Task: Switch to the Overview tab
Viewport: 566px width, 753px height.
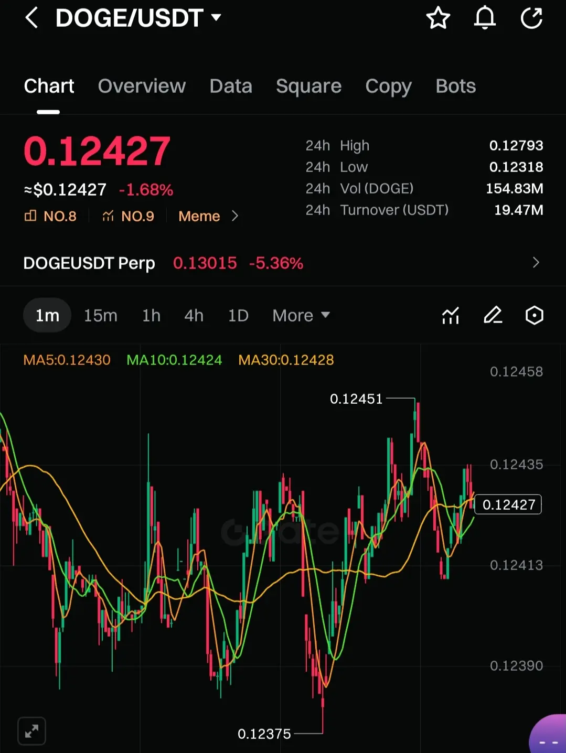Action: pyautogui.click(x=142, y=86)
